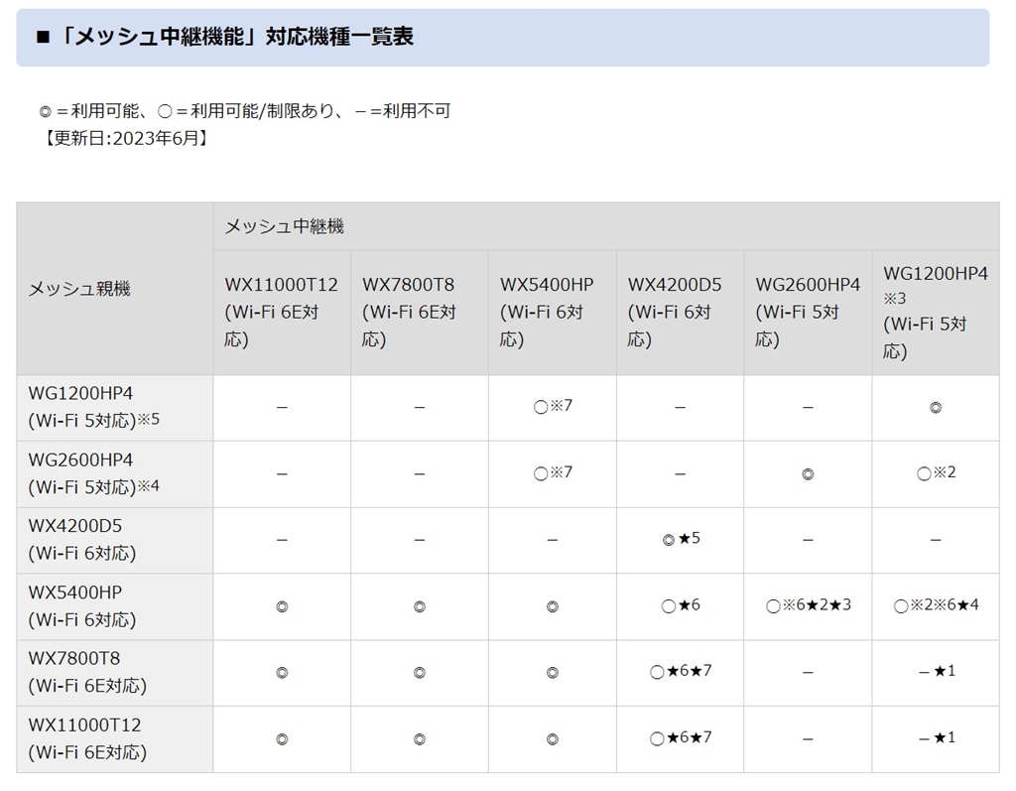Click – for parent WX11000T12, relay WG2600HP4
Screen dimensions: 1016x791
click(808, 739)
